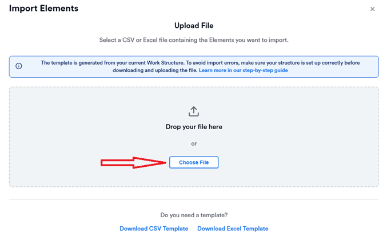Click the info icon in blue banner

tap(19, 66)
